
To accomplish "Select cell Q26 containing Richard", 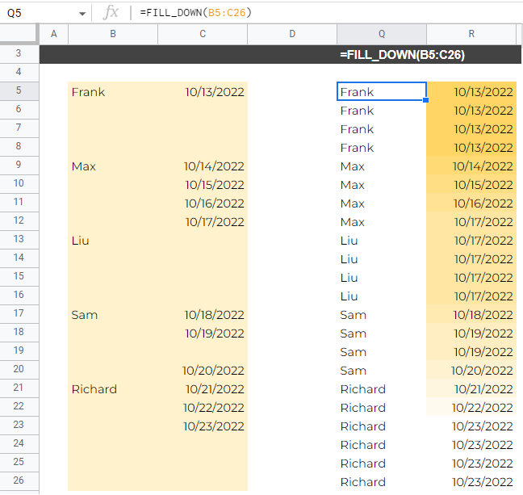I will 382,481.
